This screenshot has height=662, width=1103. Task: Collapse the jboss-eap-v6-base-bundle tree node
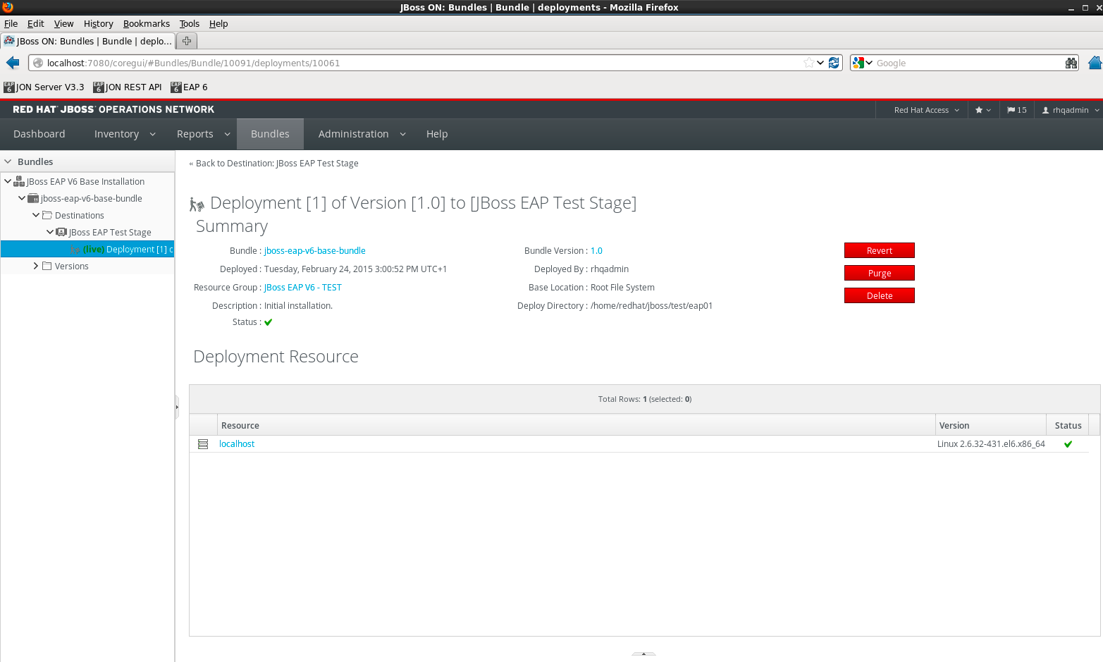pyautogui.click(x=22, y=198)
